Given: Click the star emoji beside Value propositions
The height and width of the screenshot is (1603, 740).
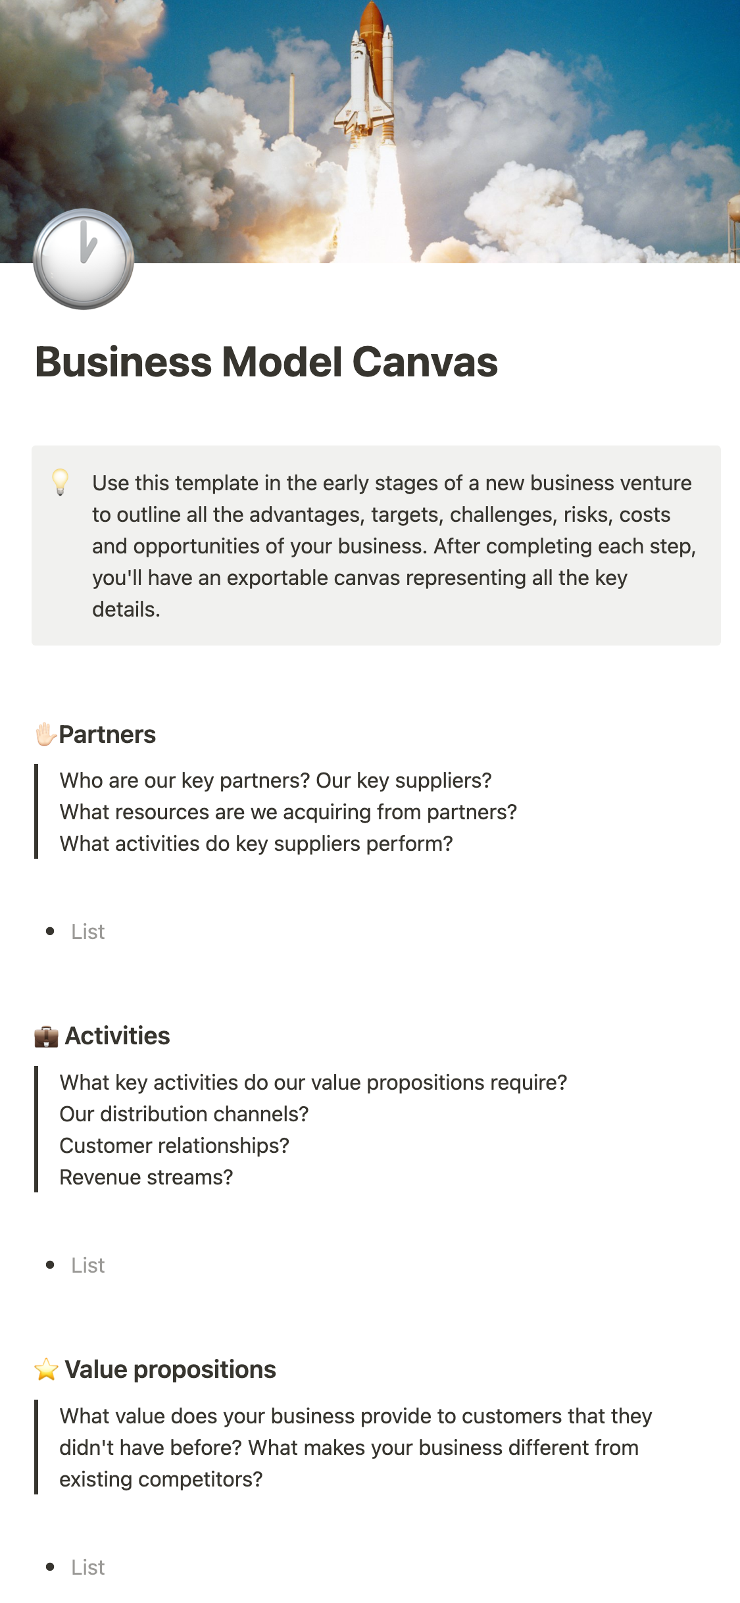Looking at the screenshot, I should (x=46, y=1370).
